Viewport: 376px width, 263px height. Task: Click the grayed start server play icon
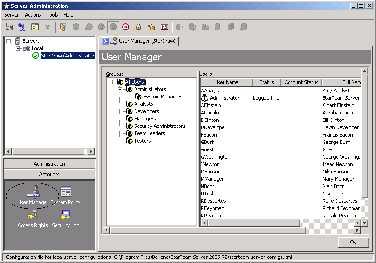tap(76, 27)
